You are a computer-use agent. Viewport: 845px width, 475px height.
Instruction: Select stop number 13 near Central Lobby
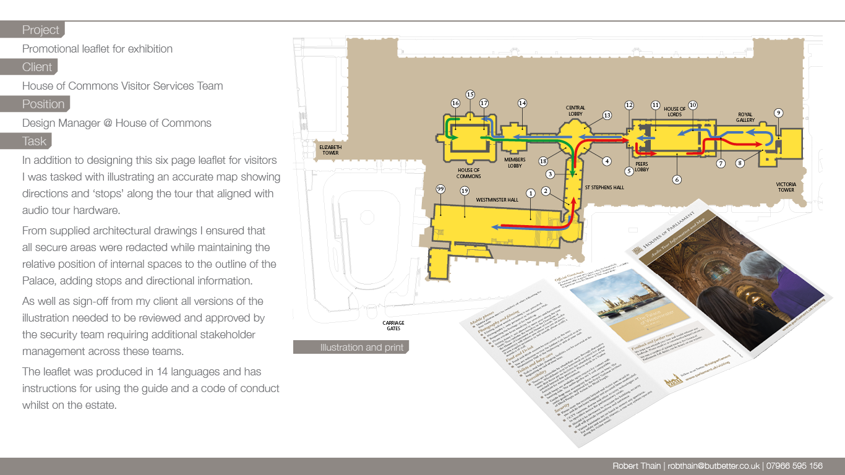tap(607, 116)
